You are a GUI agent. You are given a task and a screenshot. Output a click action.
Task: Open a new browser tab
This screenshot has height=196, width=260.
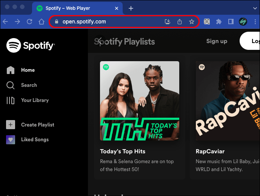[x=131, y=8]
